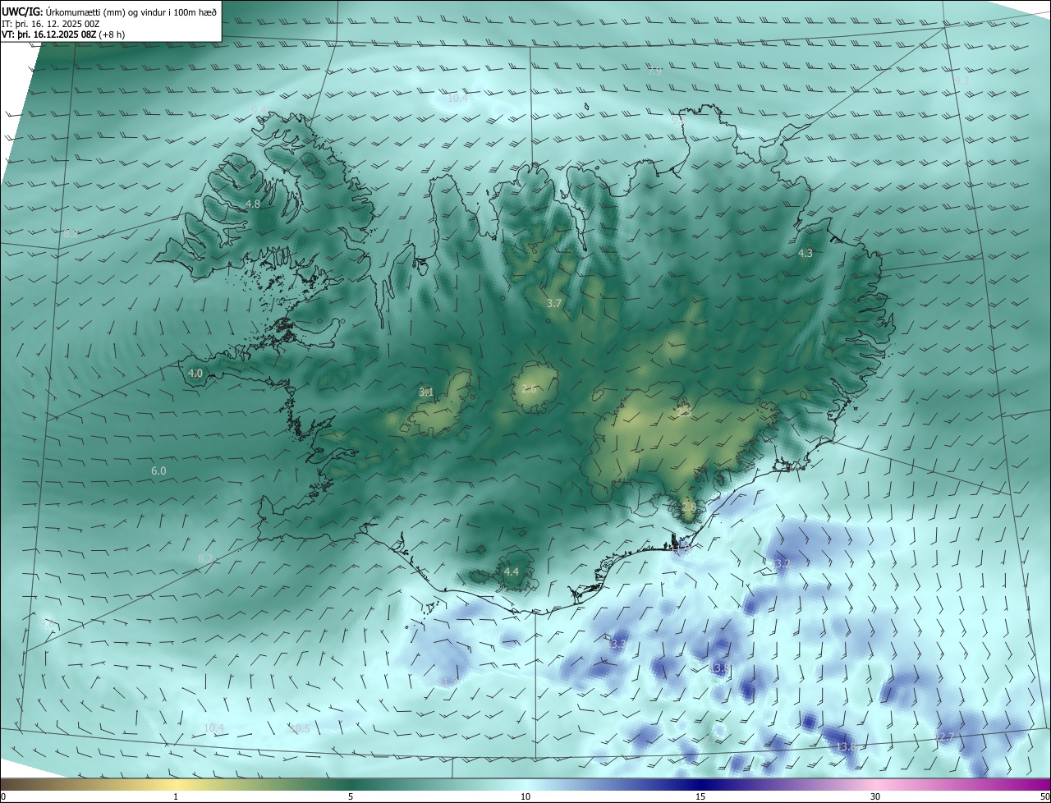Click the title text "UWC/IG: Úrkomumætti (mm) og vindur í 100m hæð"

pyautogui.click(x=109, y=11)
